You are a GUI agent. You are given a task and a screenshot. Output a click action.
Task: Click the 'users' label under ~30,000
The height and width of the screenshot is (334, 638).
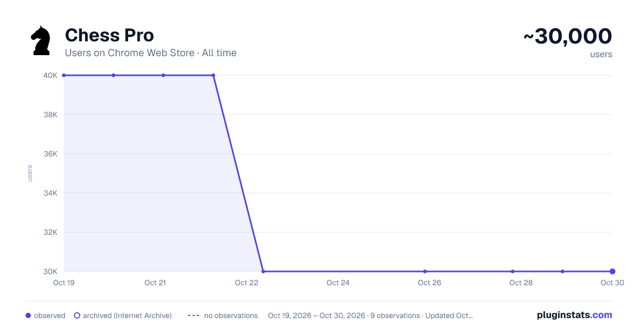point(601,55)
